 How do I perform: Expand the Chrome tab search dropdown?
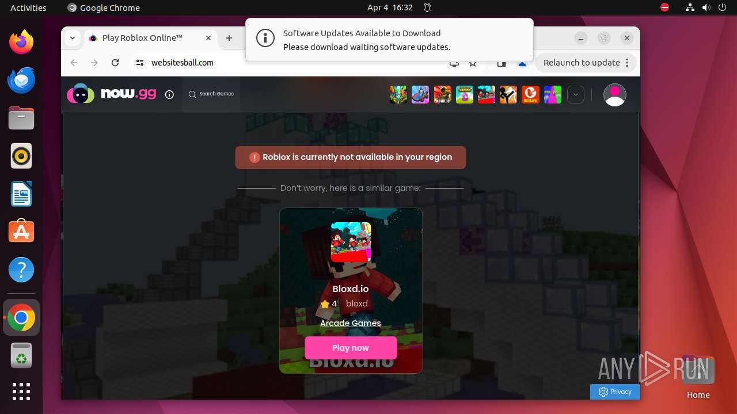pyautogui.click(x=73, y=38)
